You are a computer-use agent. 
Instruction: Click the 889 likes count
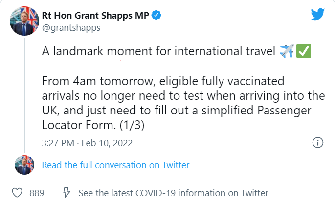pos(37,193)
